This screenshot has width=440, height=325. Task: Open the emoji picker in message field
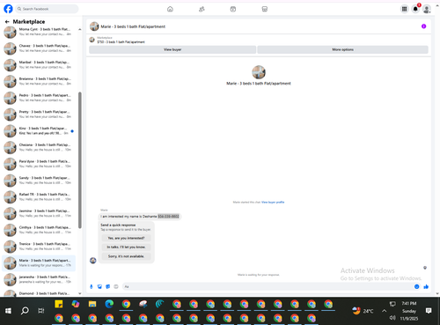coord(416,286)
